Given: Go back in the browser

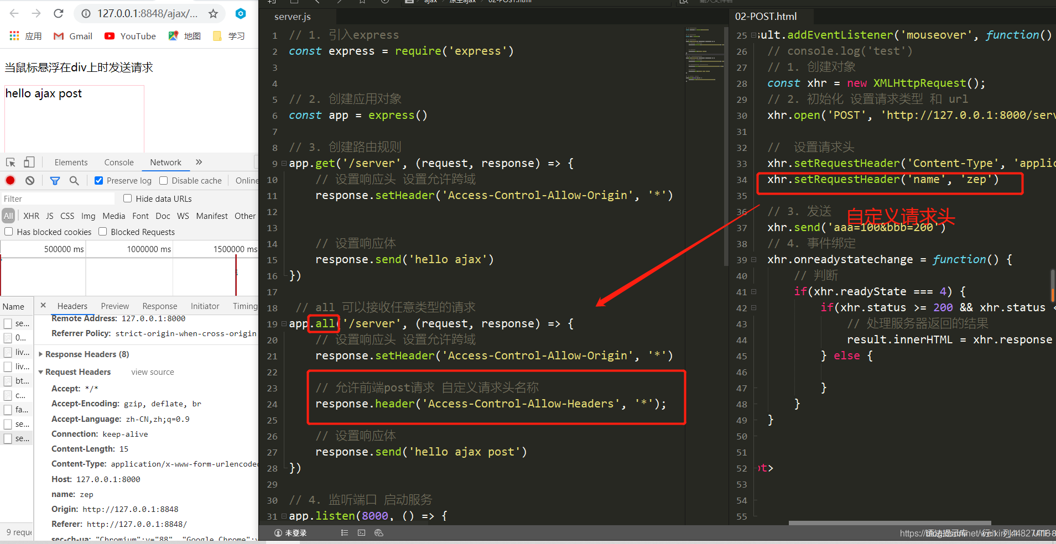Looking at the screenshot, I should click(x=14, y=13).
